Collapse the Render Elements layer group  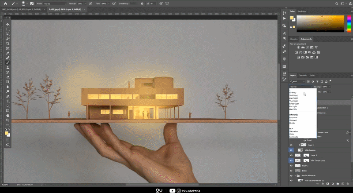click(296, 175)
